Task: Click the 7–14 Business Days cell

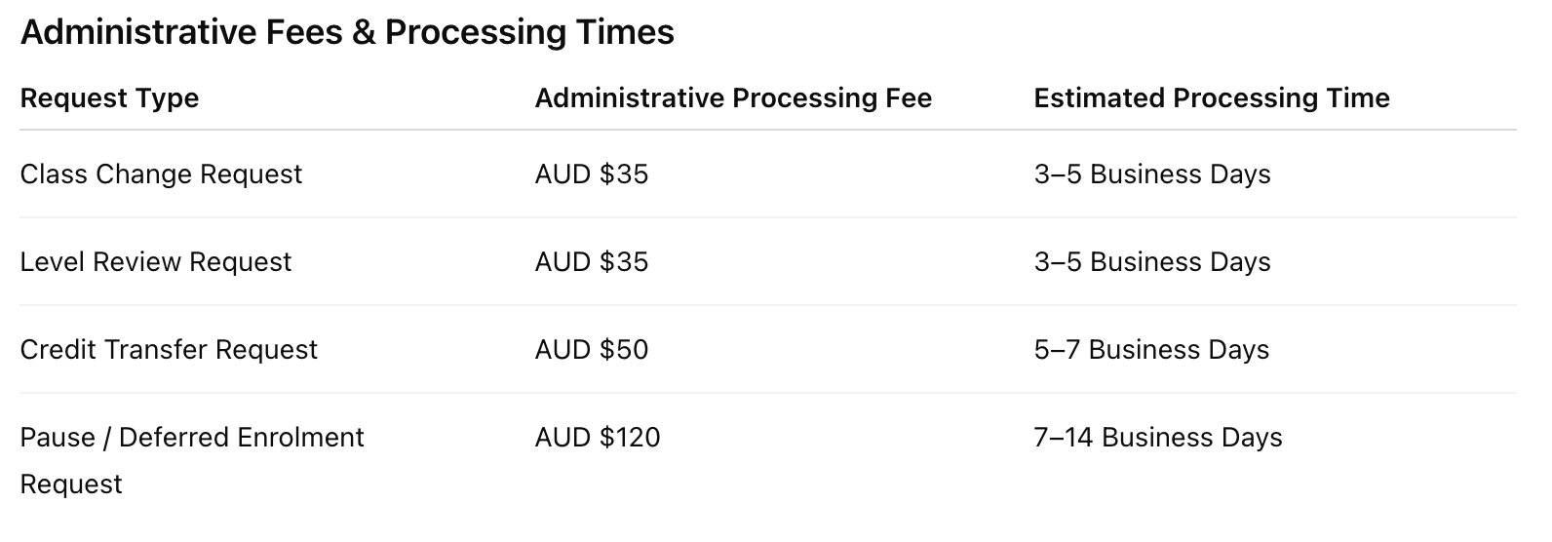Action: click(x=1158, y=438)
